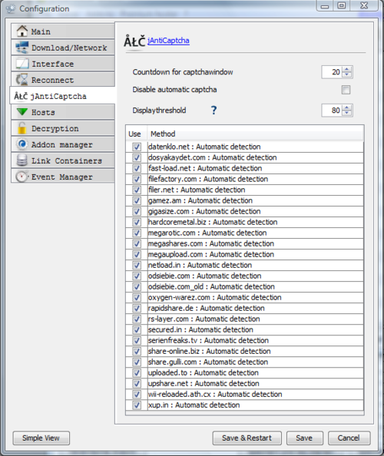Select the oxygen-warez.com row text
The image size is (384, 456).
(x=215, y=297)
